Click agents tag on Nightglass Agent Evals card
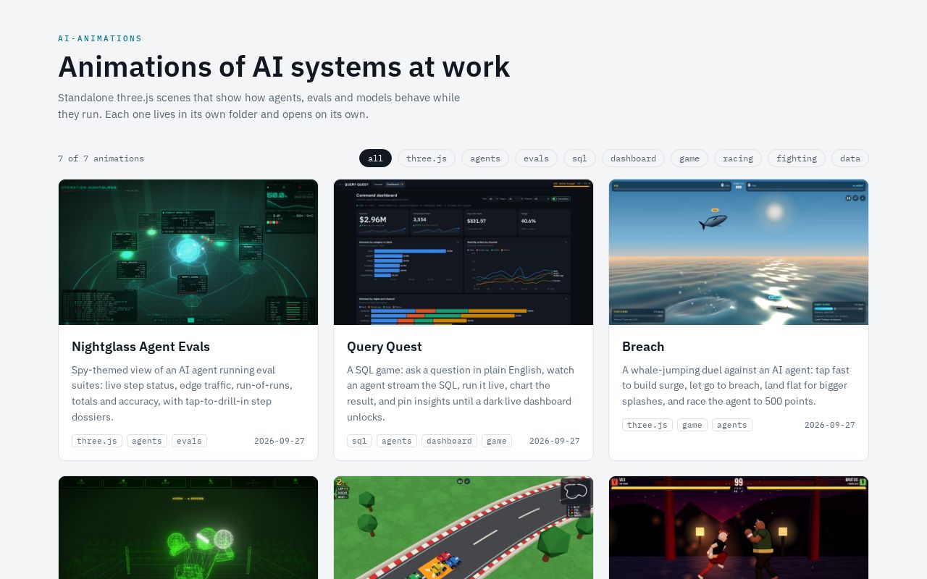 click(147, 441)
